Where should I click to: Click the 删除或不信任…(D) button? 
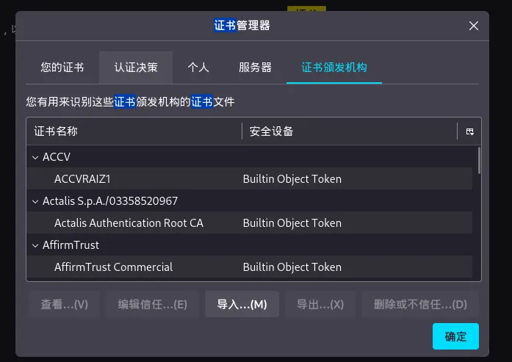pos(420,304)
